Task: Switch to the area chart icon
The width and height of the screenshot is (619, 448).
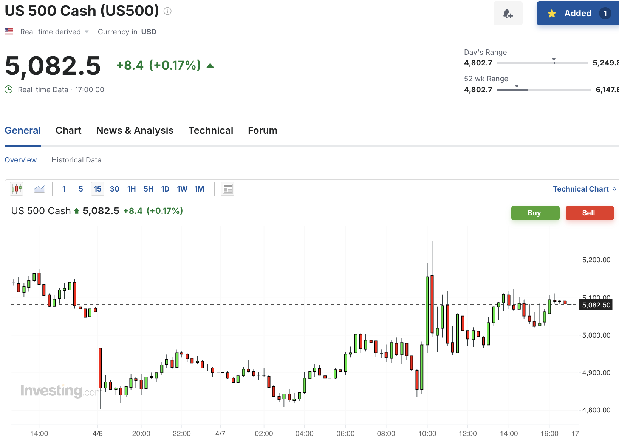Action: [39, 188]
